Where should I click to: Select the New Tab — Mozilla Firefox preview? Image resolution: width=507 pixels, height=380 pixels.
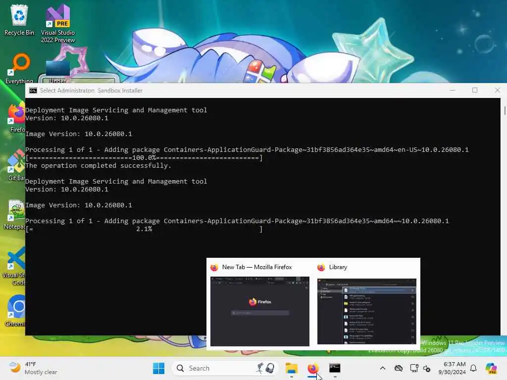click(259, 305)
